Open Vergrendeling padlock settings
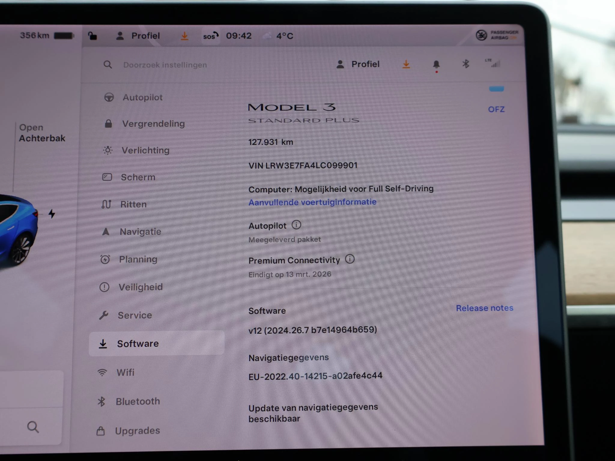The image size is (615, 461). (x=109, y=123)
